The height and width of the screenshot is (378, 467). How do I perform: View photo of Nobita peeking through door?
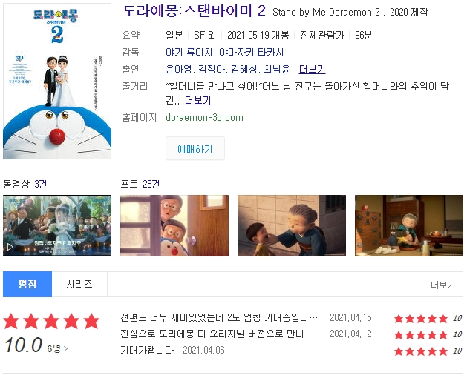174,225
